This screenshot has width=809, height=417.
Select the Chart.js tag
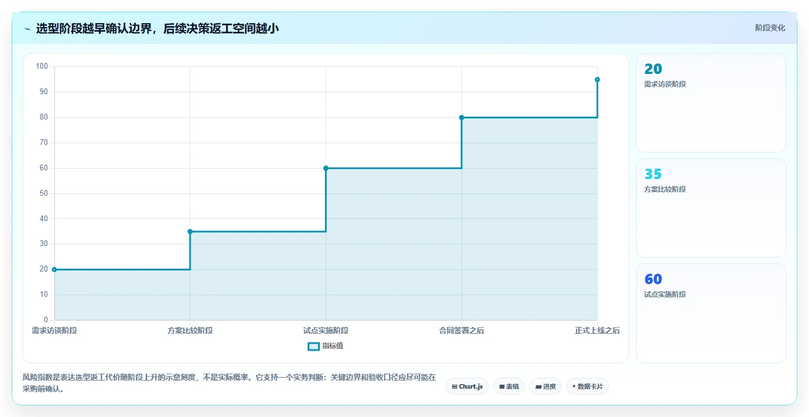coord(467,386)
